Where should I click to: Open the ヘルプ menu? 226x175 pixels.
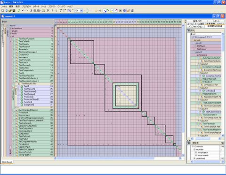pyautogui.click(x=70, y=7)
